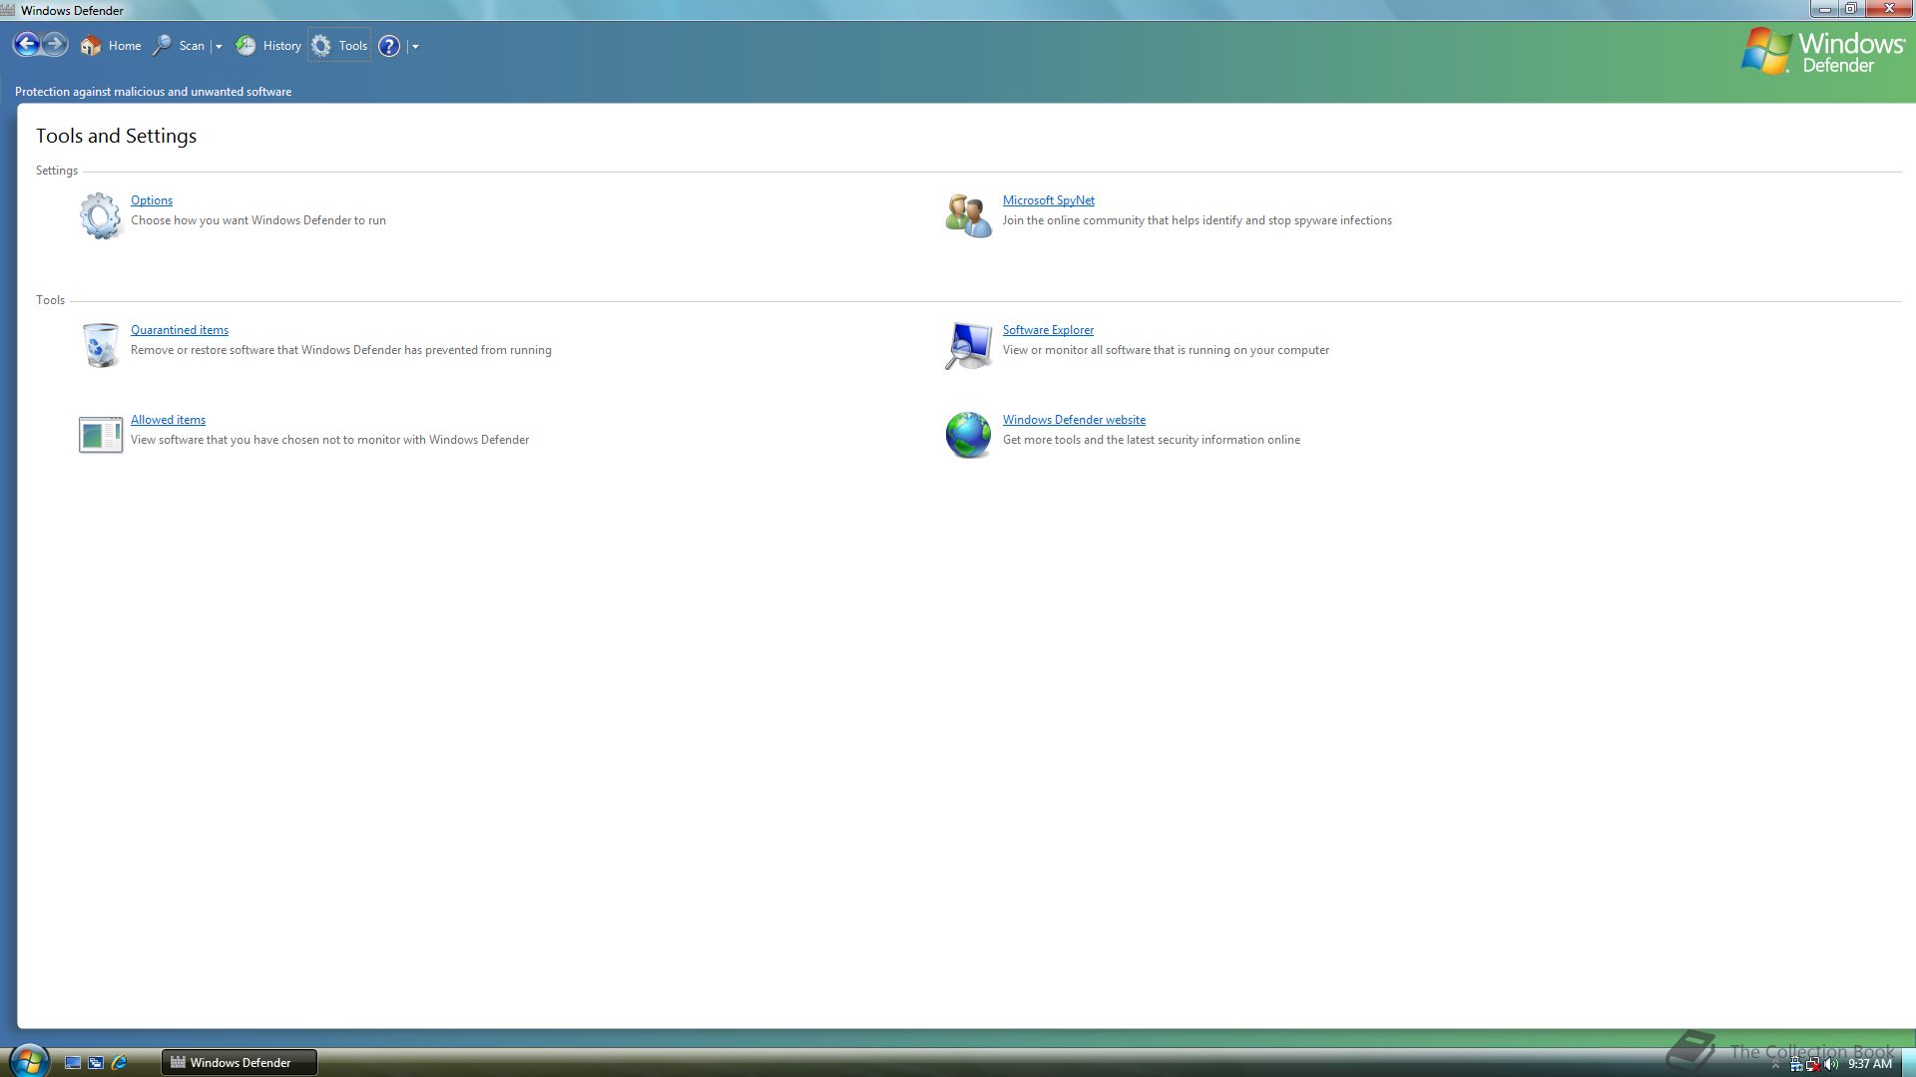The height and width of the screenshot is (1077, 1916).
Task: Click the taskbar clock showing 9:37 AM
Action: click(1869, 1064)
